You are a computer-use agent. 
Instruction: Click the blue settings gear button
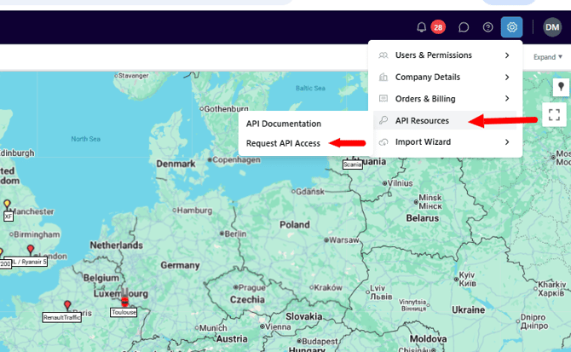coord(511,27)
